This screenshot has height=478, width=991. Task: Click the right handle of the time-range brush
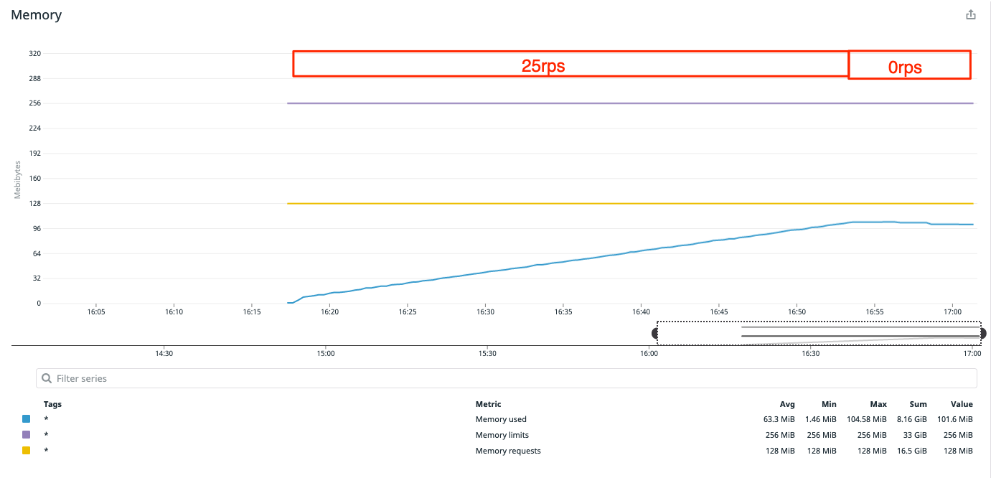pos(982,332)
